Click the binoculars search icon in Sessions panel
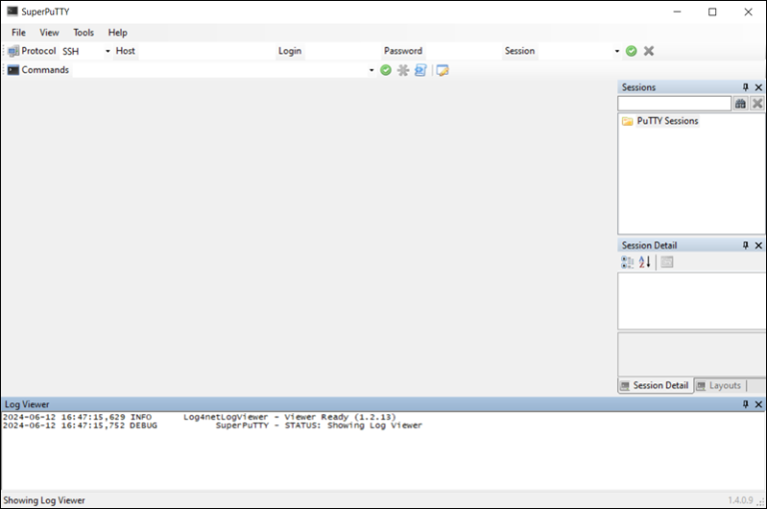 coord(740,104)
